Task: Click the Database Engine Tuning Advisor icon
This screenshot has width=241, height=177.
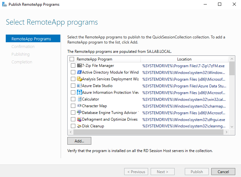Action: 79,112
